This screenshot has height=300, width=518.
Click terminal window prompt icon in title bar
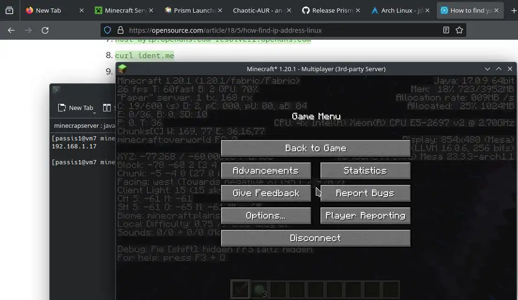click(56, 90)
